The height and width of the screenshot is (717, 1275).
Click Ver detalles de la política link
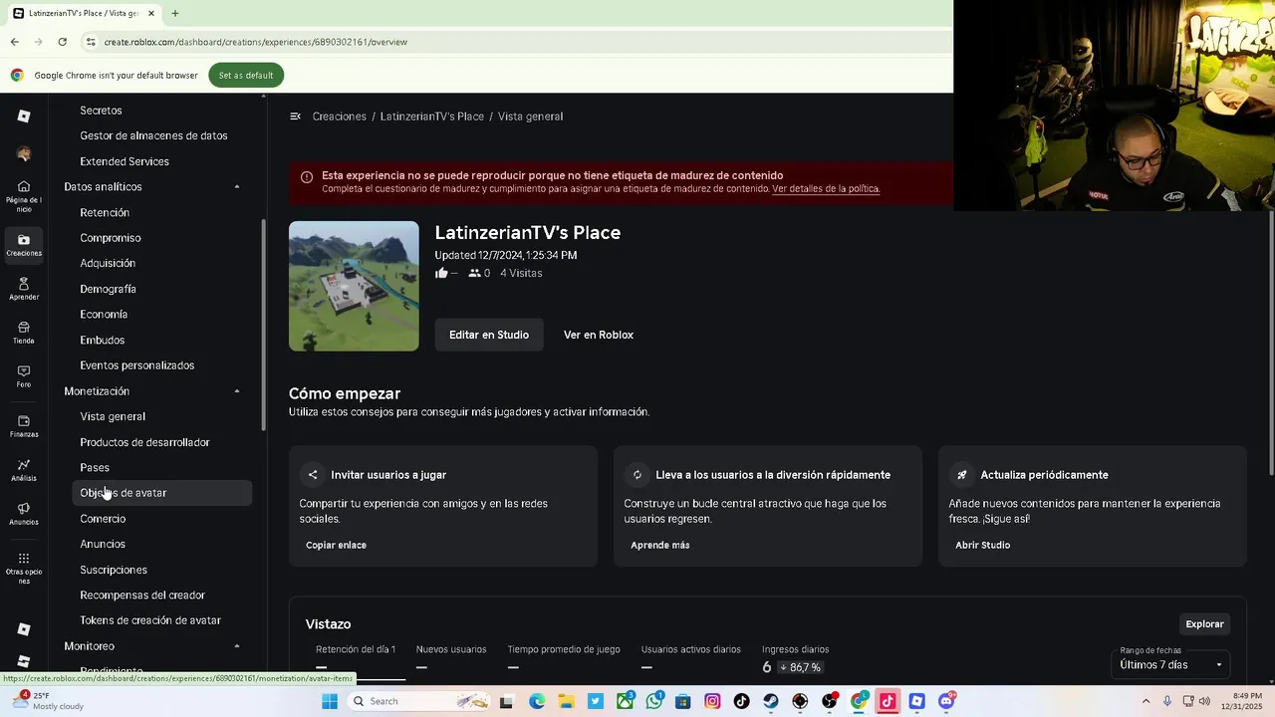(826, 189)
